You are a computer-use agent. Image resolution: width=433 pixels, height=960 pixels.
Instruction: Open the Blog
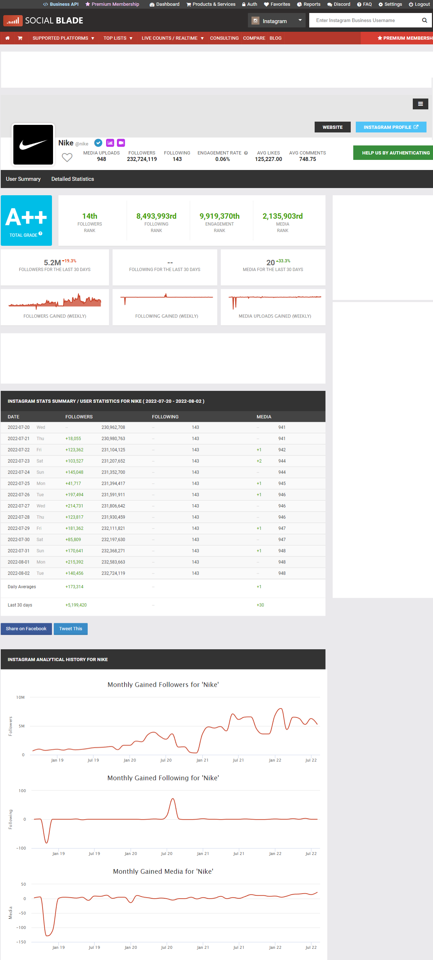tap(275, 38)
